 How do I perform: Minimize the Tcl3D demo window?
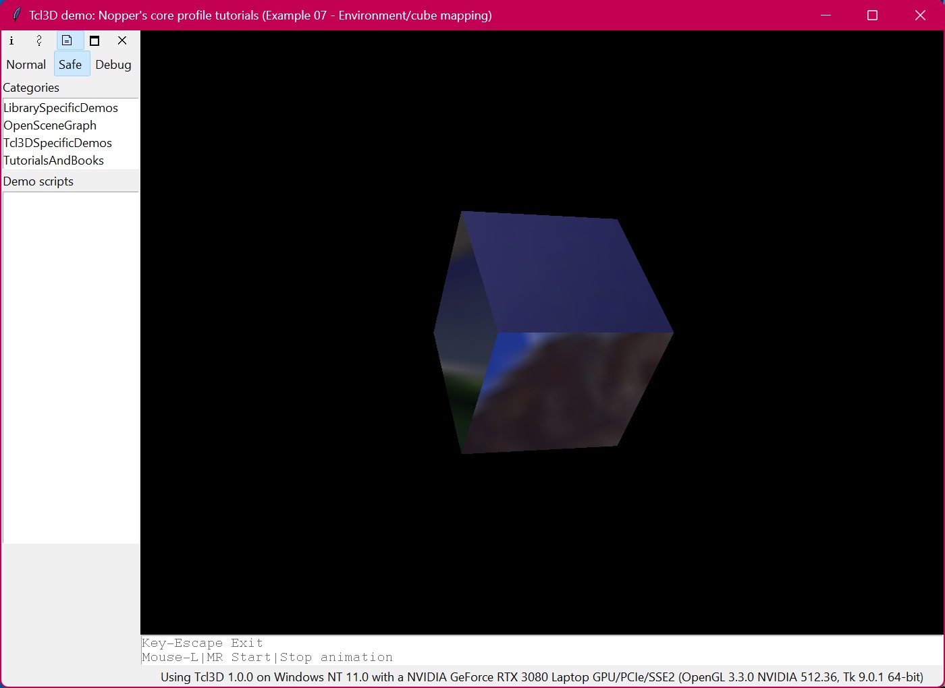click(x=826, y=15)
